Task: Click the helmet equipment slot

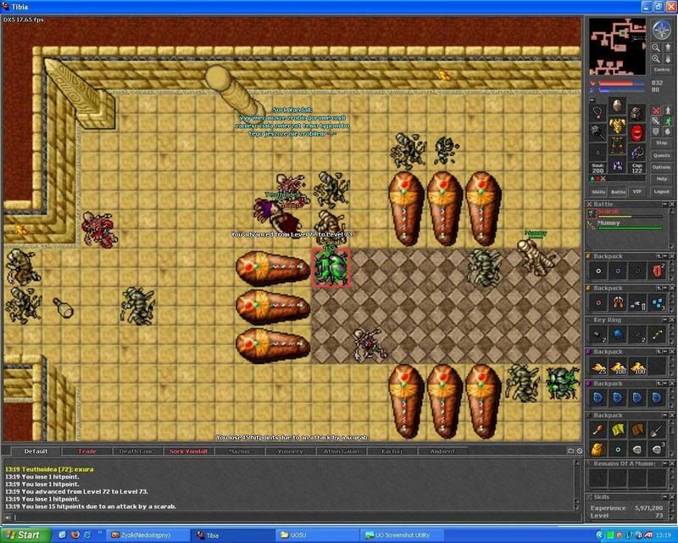Action: [x=618, y=106]
